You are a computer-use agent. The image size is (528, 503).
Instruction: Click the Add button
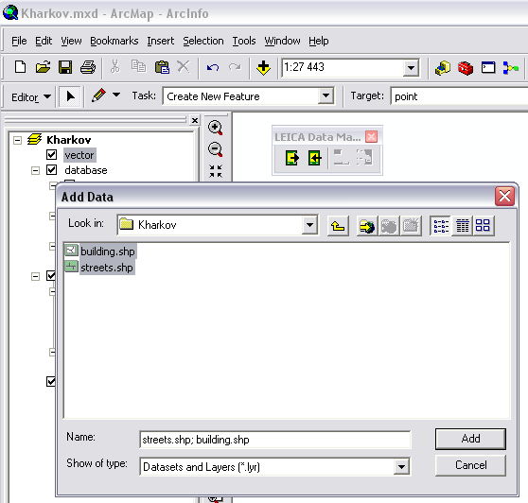pos(470,439)
